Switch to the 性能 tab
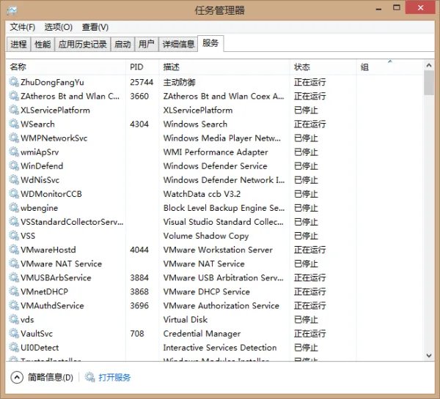440x399 pixels. [43, 44]
